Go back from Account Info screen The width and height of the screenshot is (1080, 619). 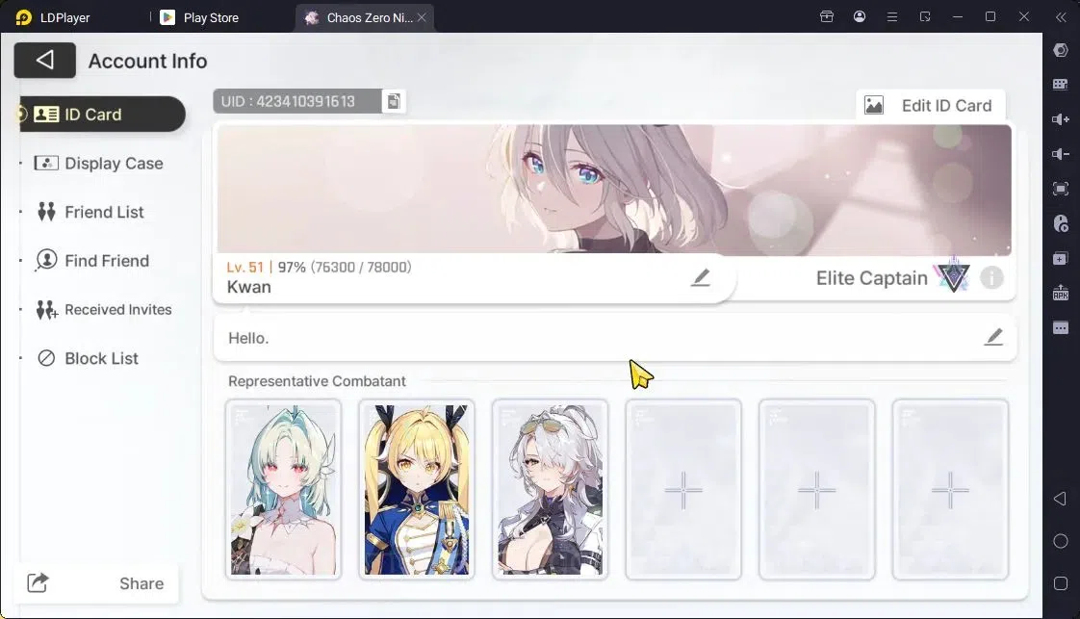click(x=45, y=60)
